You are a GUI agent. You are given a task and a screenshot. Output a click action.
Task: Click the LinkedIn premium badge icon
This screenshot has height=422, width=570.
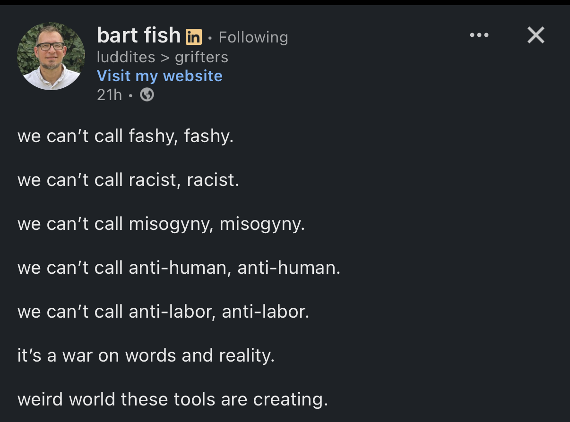(194, 36)
